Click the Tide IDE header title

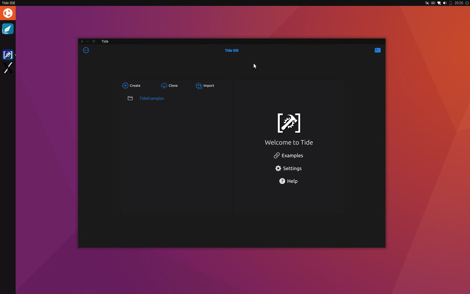coord(232,51)
